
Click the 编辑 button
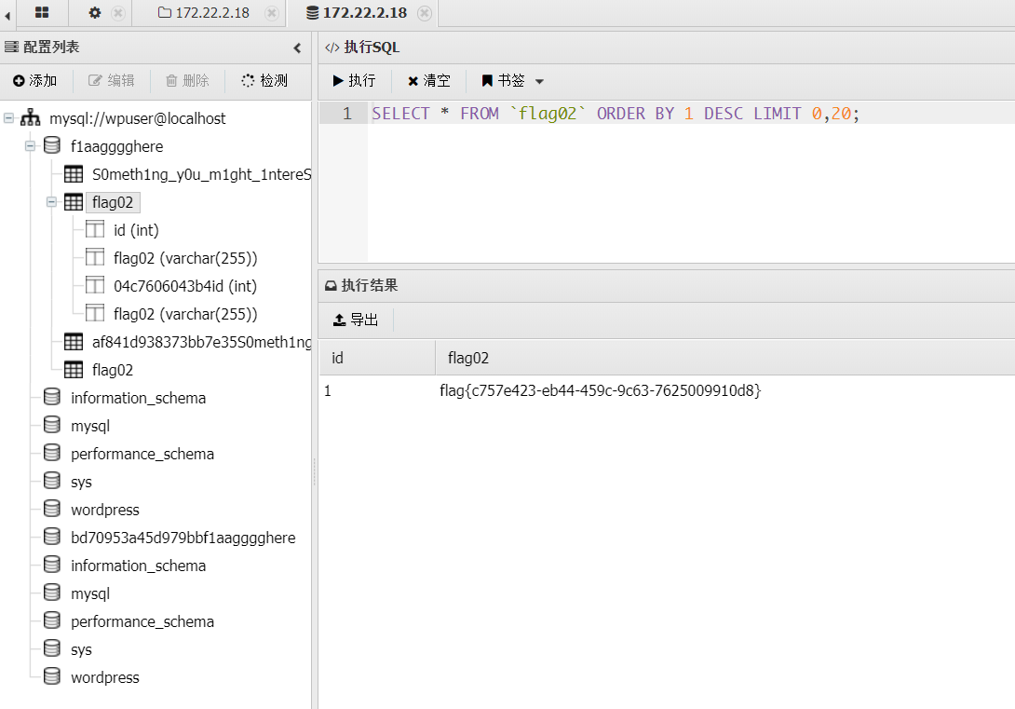coord(112,80)
